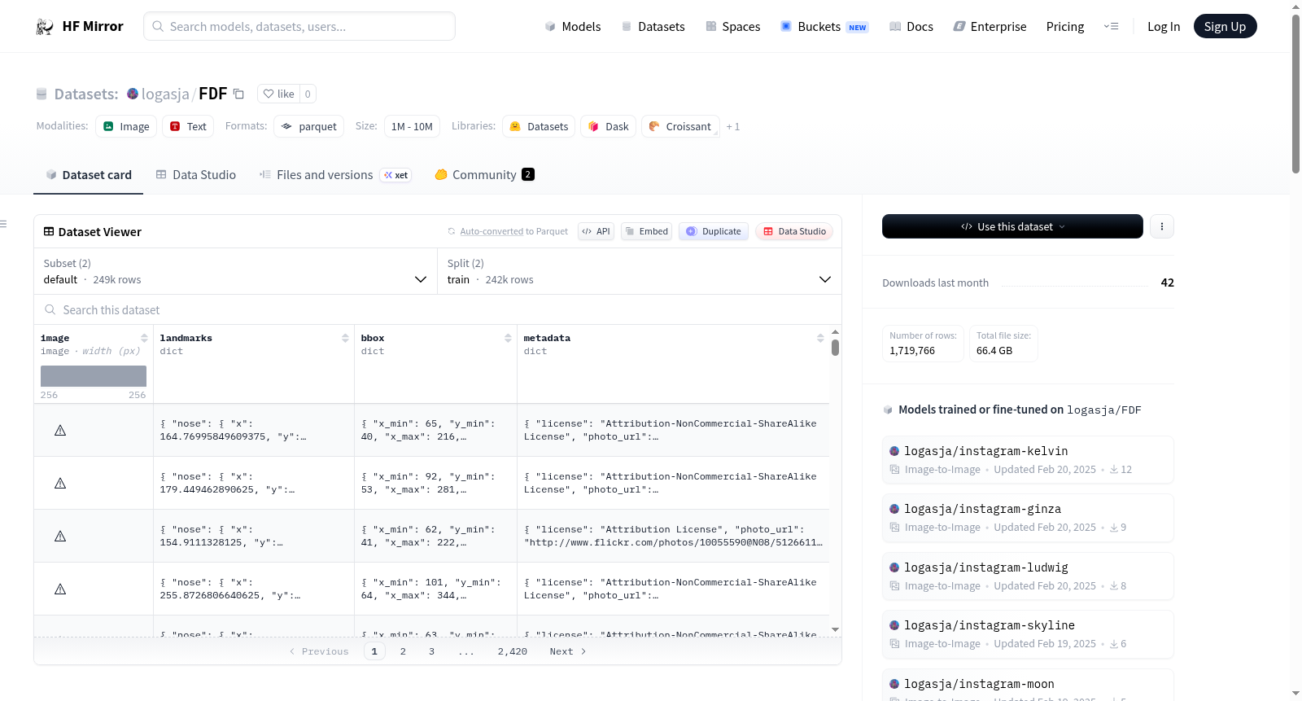Open the Models nav item
1302x701 pixels.
(x=573, y=27)
